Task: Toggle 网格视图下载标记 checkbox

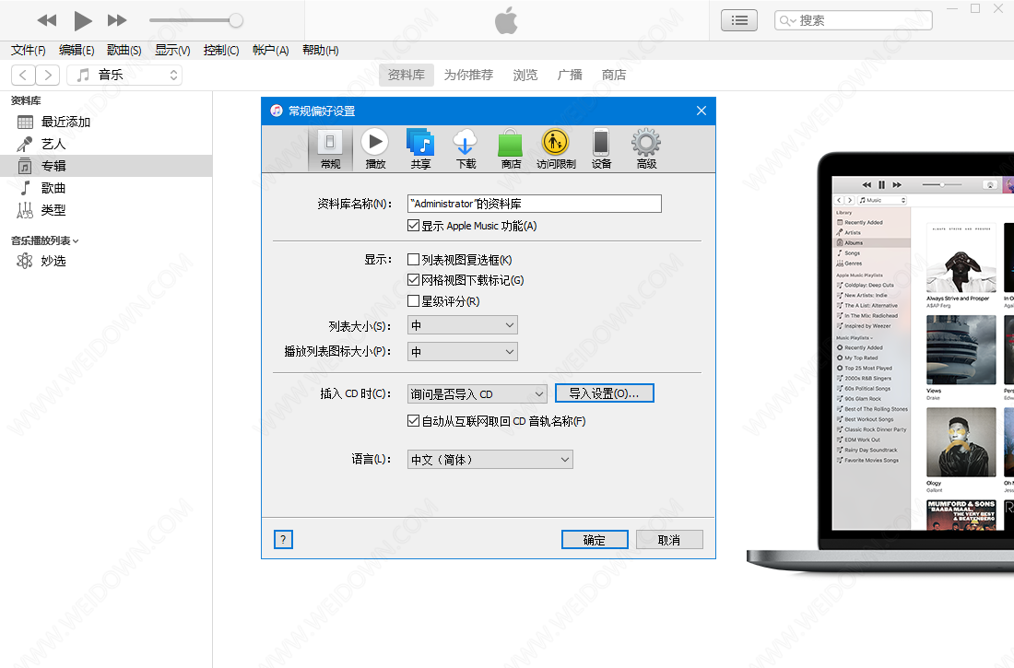Action: pyautogui.click(x=413, y=280)
